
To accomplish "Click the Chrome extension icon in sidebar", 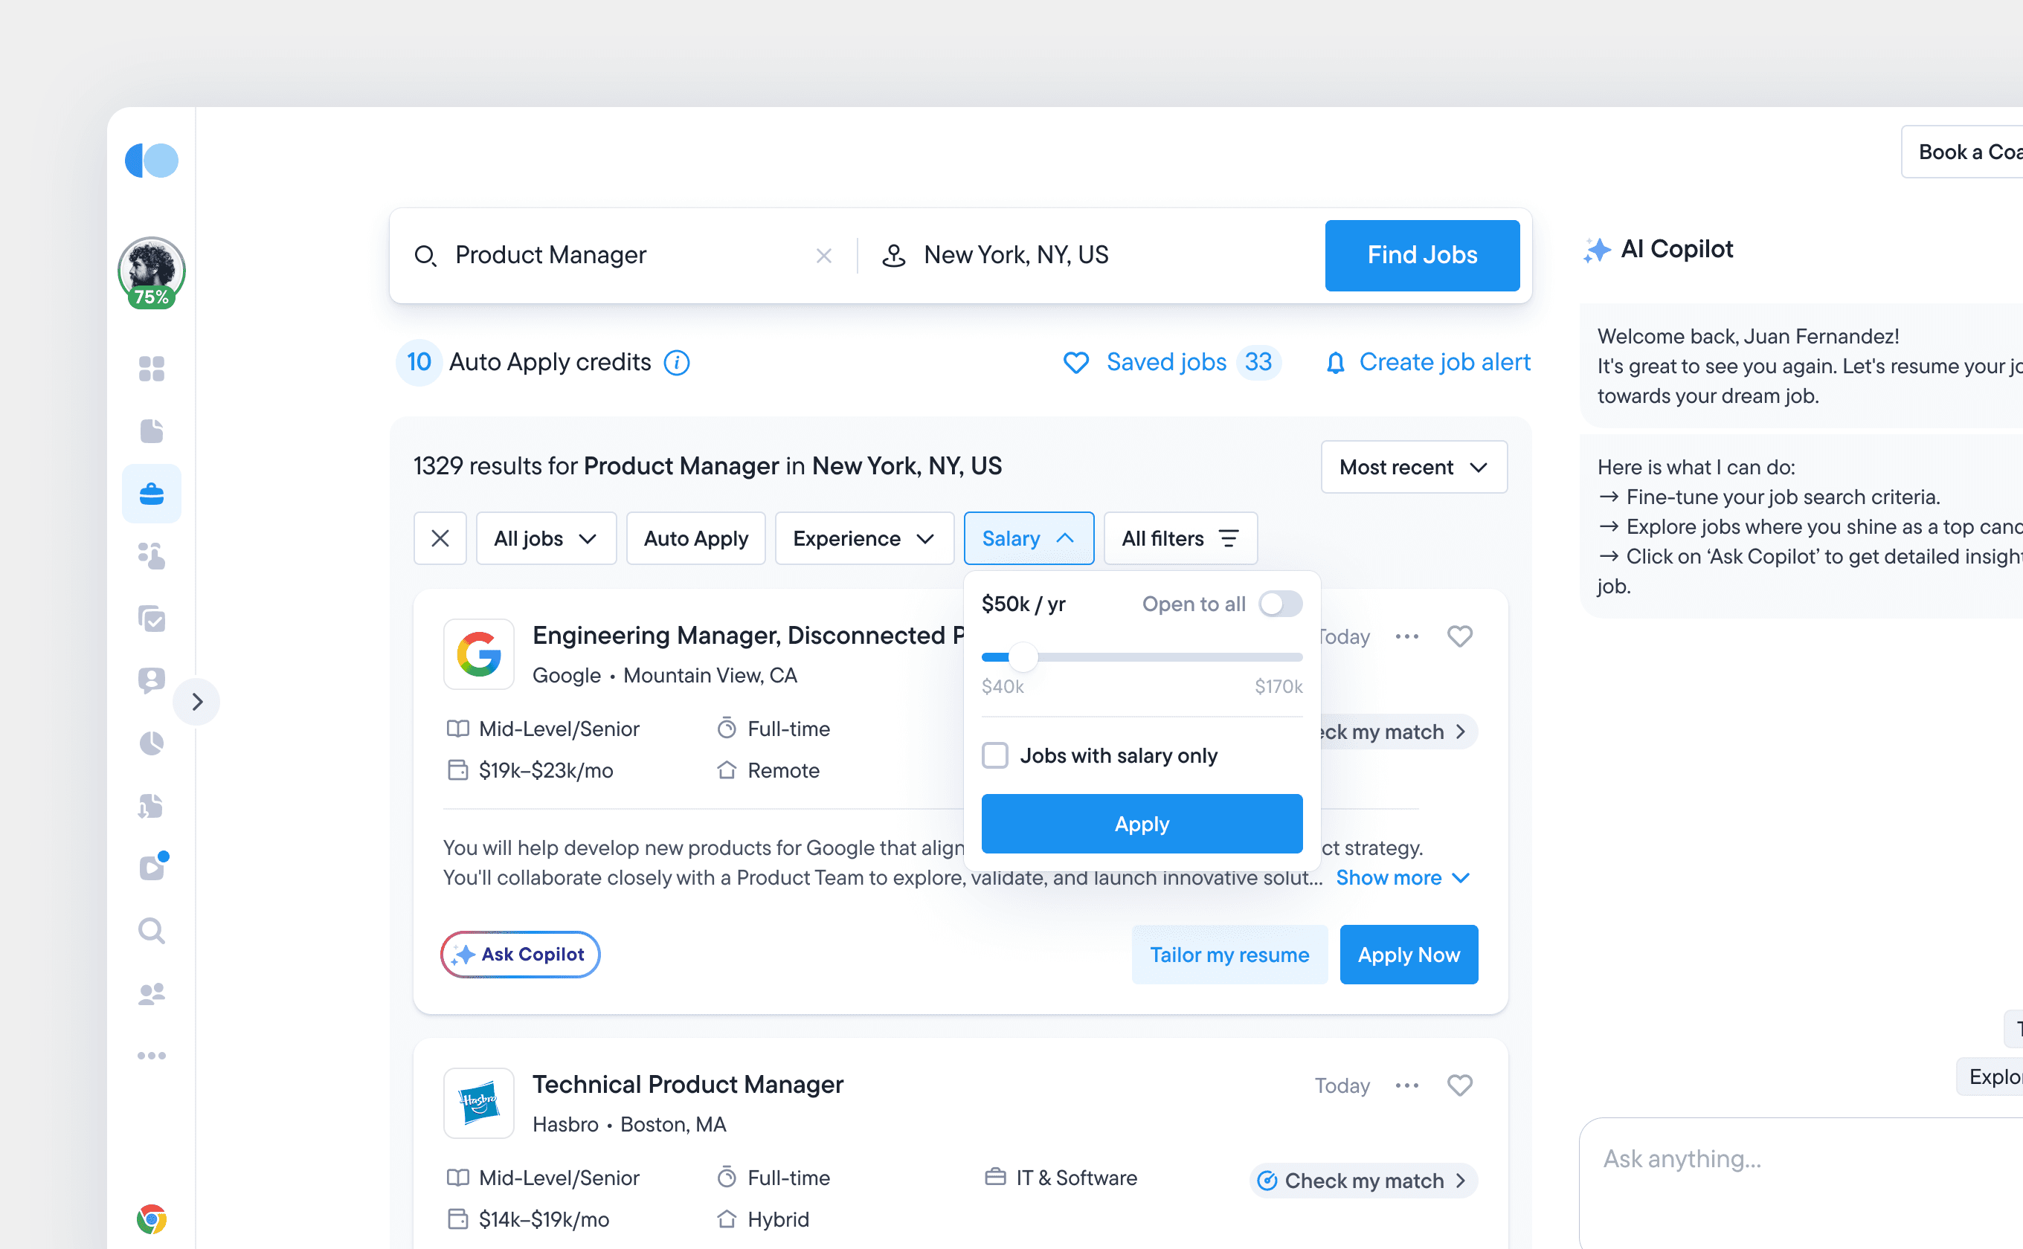I will pos(151,1219).
